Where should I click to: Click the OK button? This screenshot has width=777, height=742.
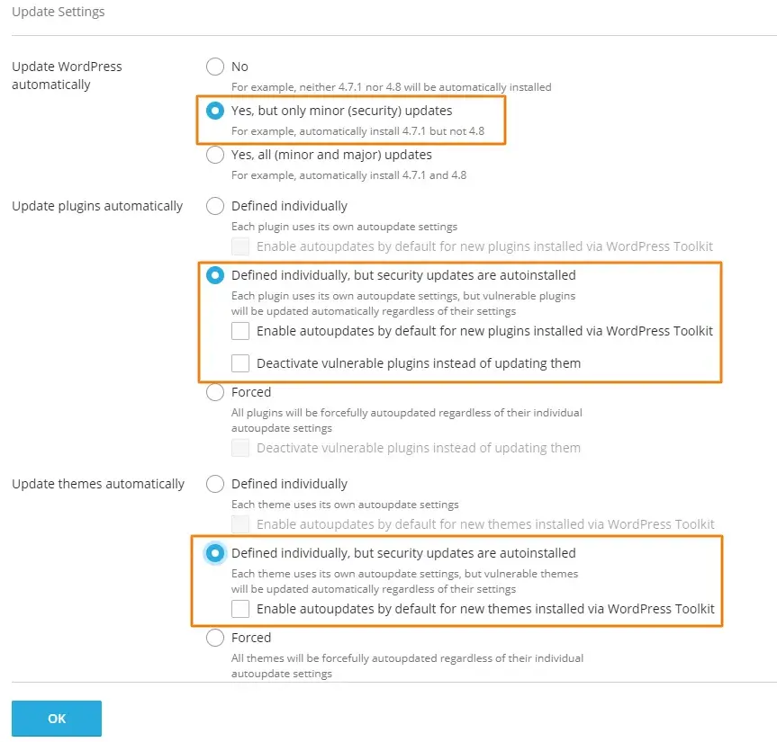[57, 719]
